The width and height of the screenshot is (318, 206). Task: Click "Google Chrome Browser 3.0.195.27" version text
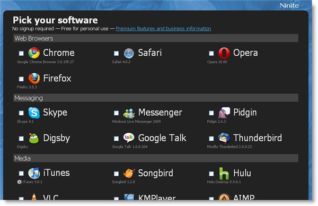click(x=46, y=62)
